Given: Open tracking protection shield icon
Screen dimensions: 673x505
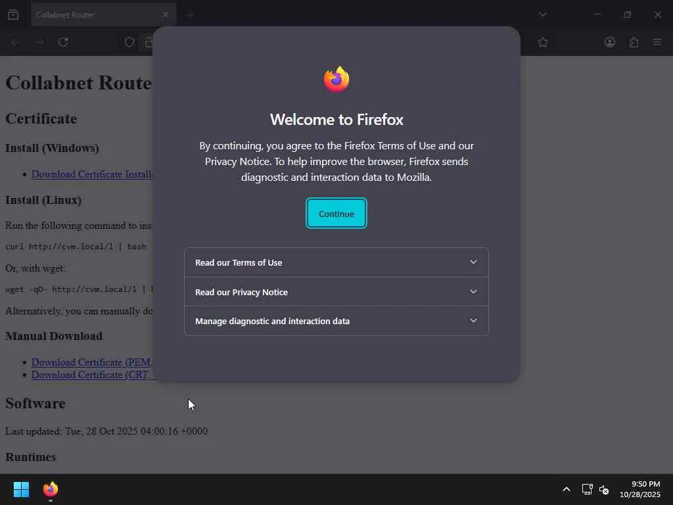Looking at the screenshot, I should point(129,42).
